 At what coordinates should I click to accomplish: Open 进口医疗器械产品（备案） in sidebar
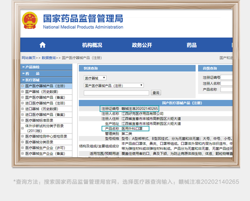point(45,114)
